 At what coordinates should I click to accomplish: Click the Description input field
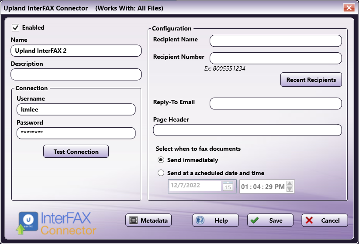click(76, 75)
